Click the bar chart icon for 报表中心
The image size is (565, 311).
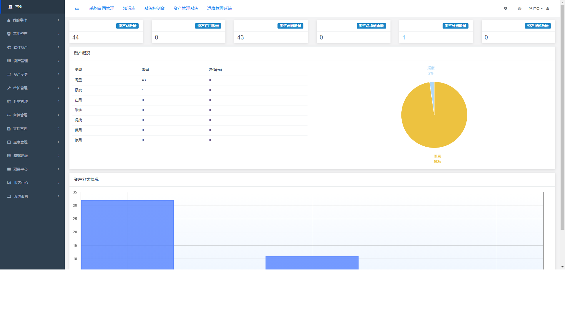(x=9, y=183)
